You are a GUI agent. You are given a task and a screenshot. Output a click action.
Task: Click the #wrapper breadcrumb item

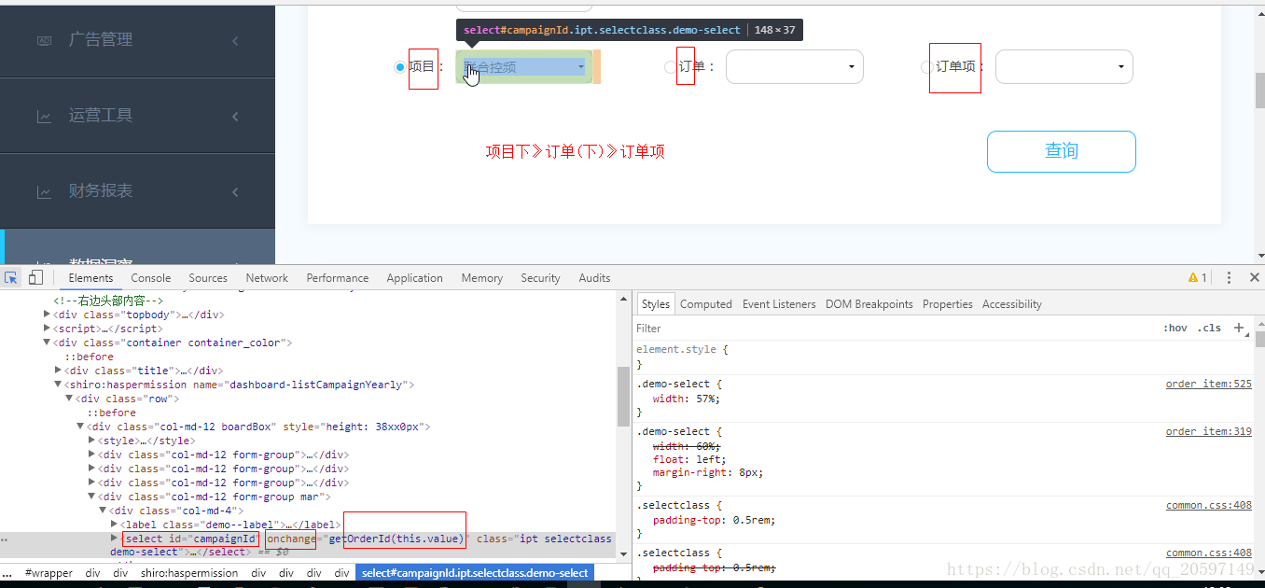(x=49, y=572)
